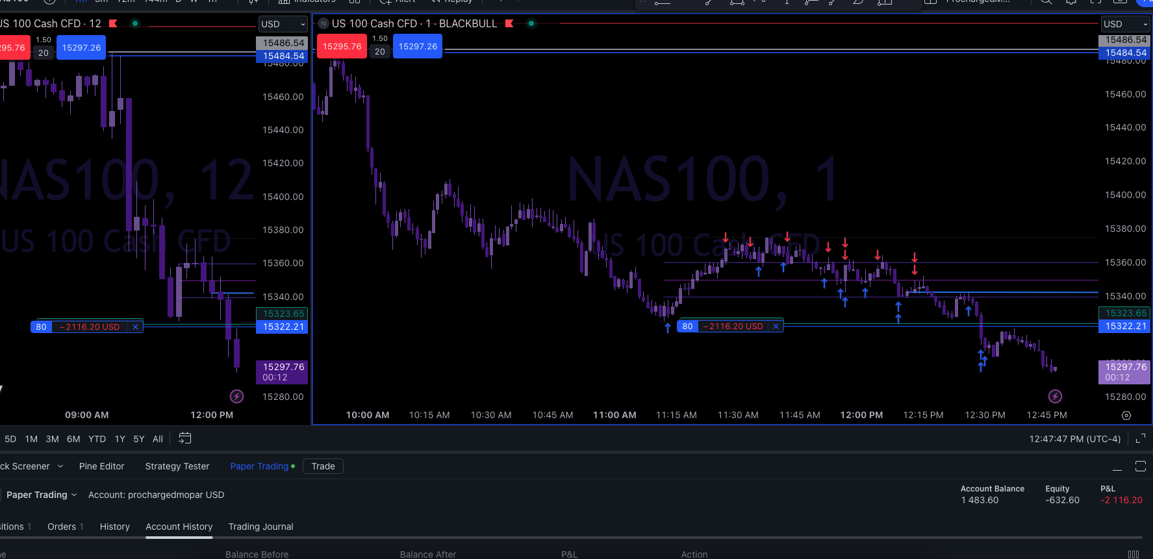Click the 15323.65 price label on left chart axis

(x=282, y=314)
